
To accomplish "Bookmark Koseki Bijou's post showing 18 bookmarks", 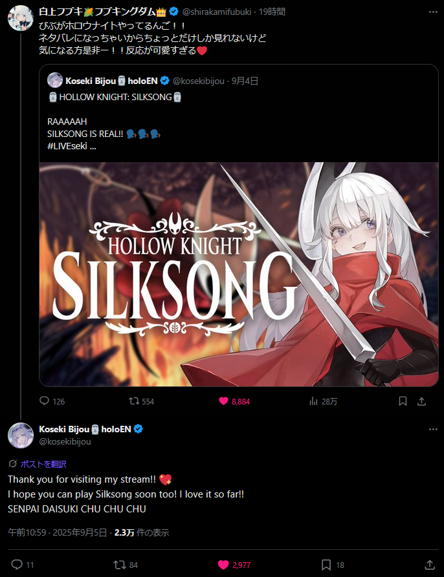I will pos(333,565).
